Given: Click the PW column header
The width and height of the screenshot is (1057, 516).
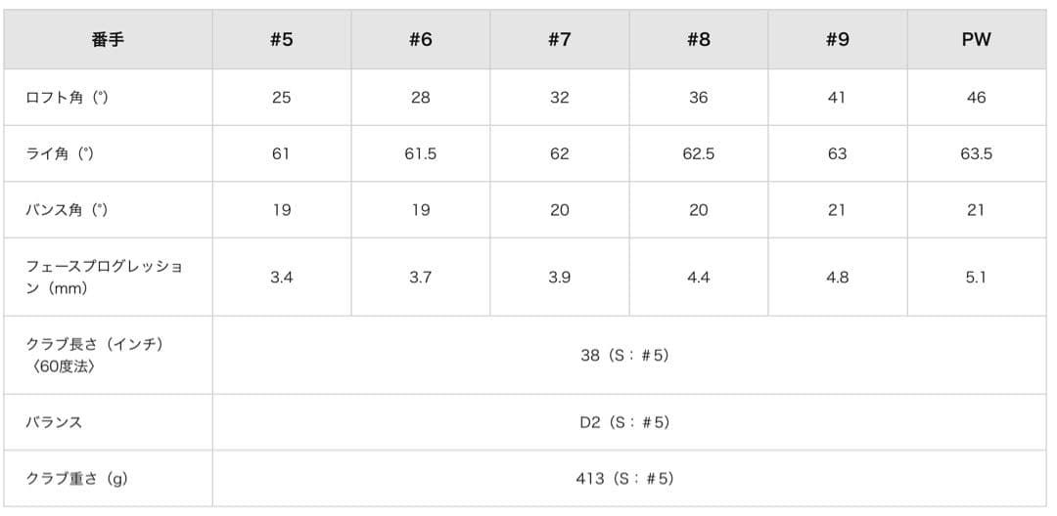Looking at the screenshot, I should coord(976,40).
